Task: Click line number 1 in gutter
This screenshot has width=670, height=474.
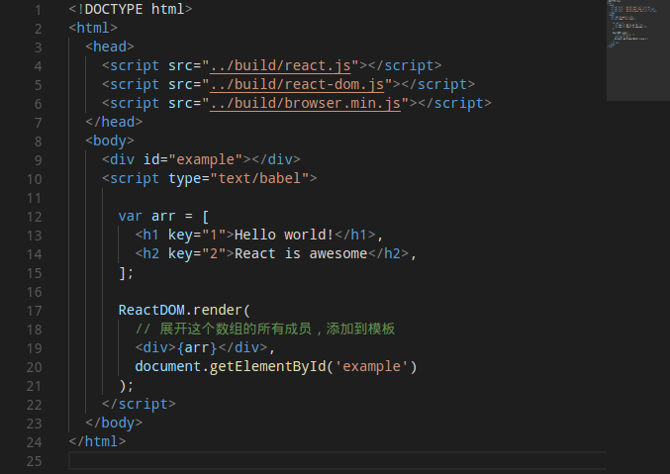Action: tap(38, 10)
